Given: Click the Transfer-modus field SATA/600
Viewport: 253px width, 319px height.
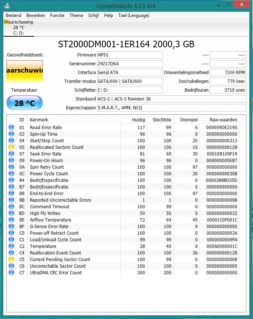Looking at the screenshot, I should [x=130, y=81].
